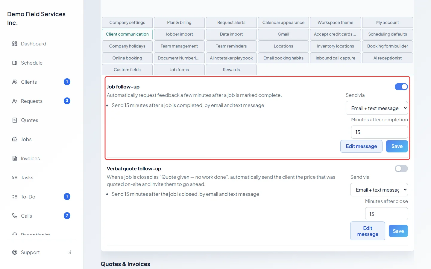Image resolution: width=431 pixels, height=269 pixels.
Task: Click Edit message for Job follow-up
Action: tap(361, 146)
